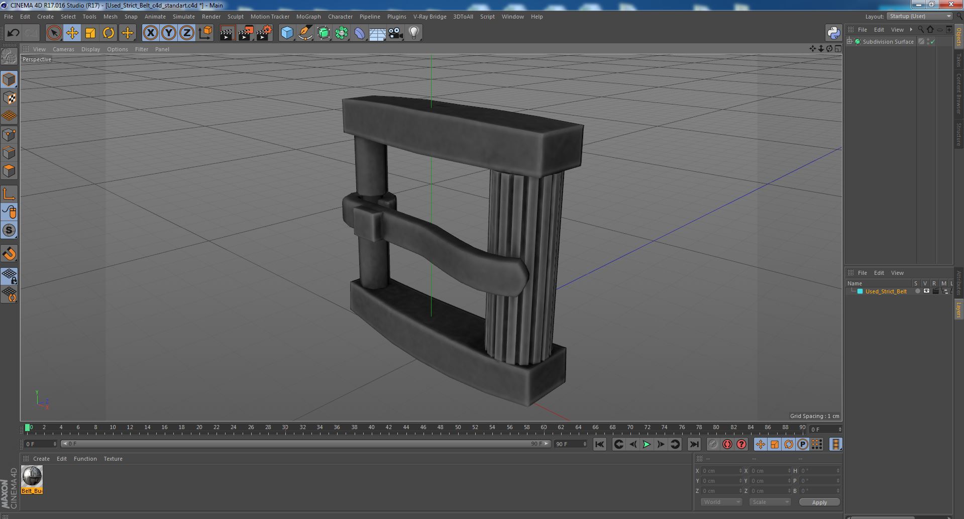Expand Subdivision Surface object tree
Image resolution: width=964 pixels, height=519 pixels.
tap(849, 42)
